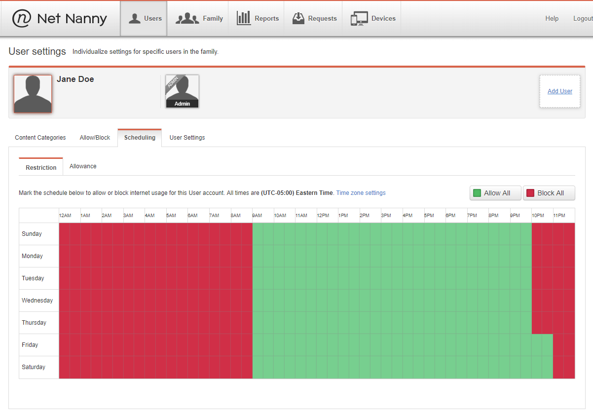Open the Family group icon
This screenshot has width=593, height=416.
(187, 19)
